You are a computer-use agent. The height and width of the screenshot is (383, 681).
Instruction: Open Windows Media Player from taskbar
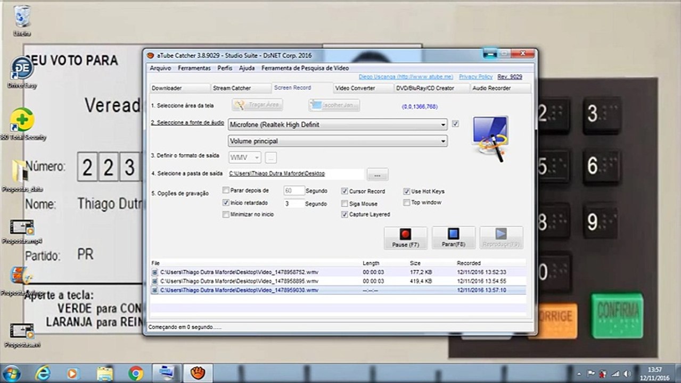(x=73, y=373)
